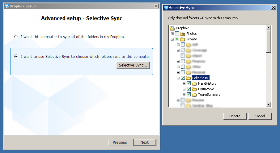Expand the Photos folder tree node

172,34
